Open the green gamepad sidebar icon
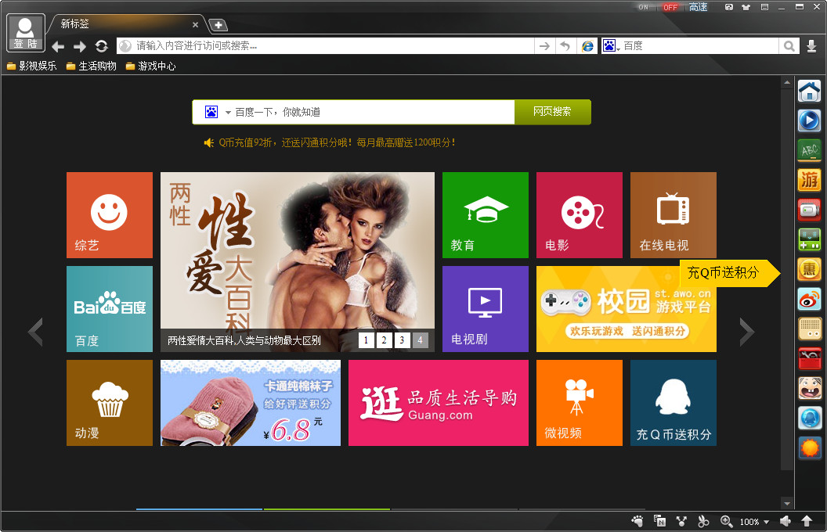The height and width of the screenshot is (532, 827). (x=809, y=240)
